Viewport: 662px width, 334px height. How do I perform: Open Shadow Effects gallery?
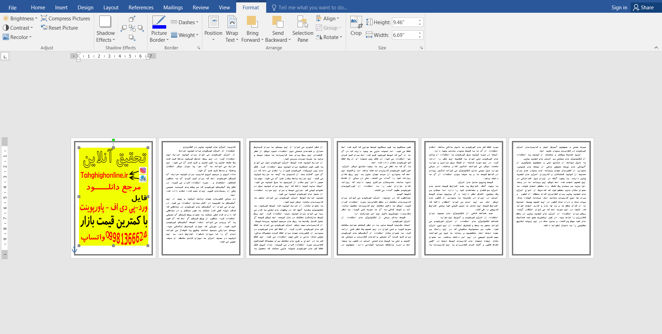point(105,29)
